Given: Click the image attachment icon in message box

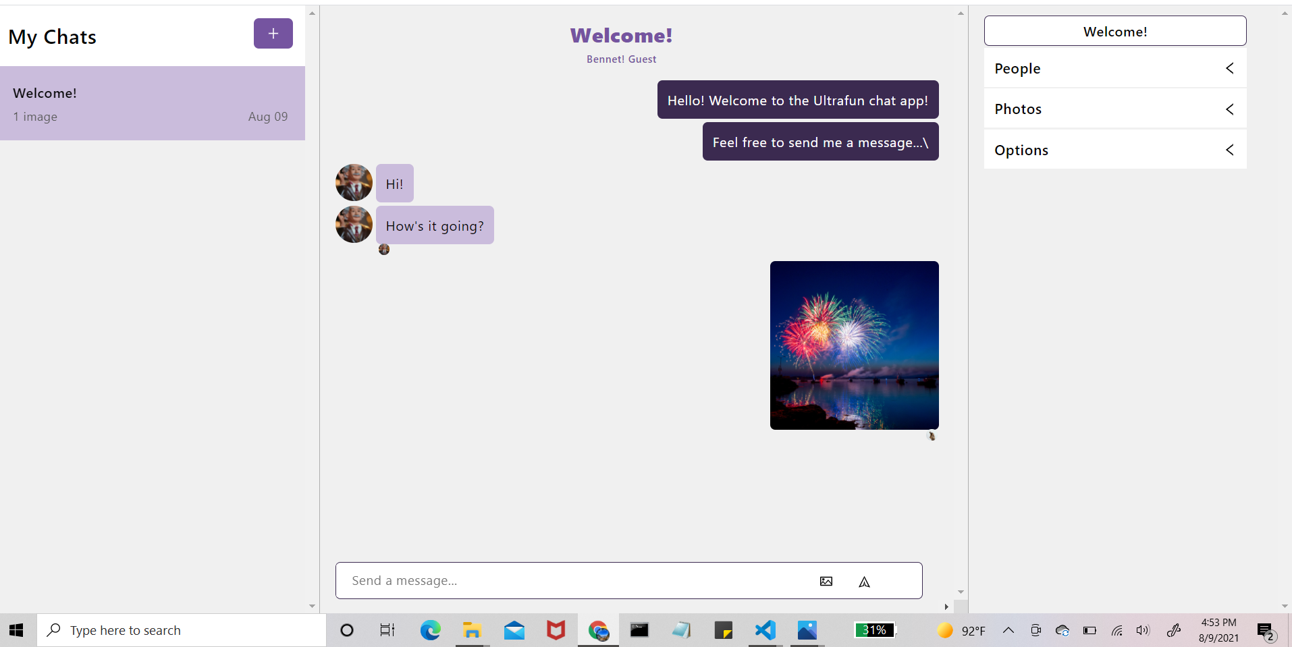Looking at the screenshot, I should [826, 582].
